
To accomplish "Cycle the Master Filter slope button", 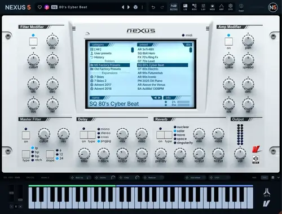I will point(50,154).
